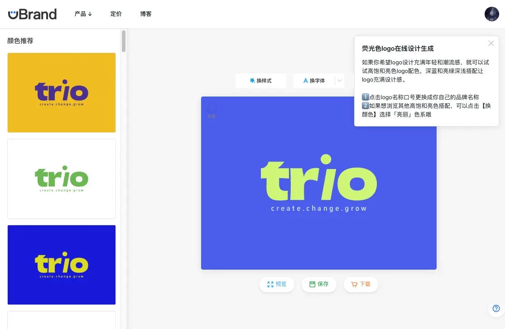This screenshot has width=505, height=329.
Task: Click the trio logo name on canvas
Action: (318, 181)
